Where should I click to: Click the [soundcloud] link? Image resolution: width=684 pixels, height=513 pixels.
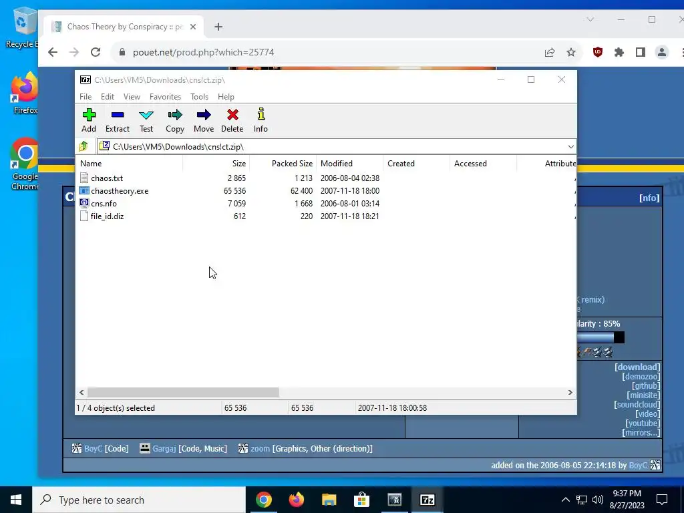click(x=637, y=405)
